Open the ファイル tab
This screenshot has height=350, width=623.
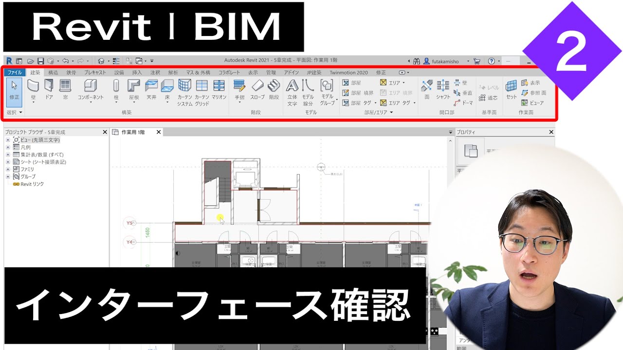15,72
